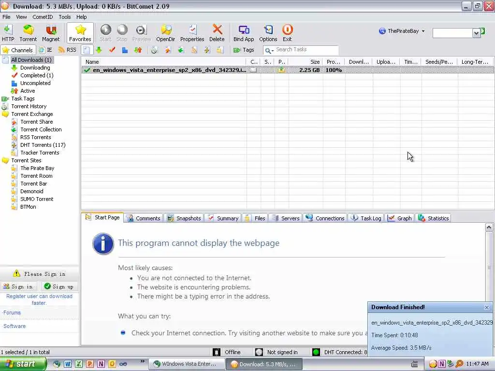The image size is (495, 371).
Task: Open the Files tab
Action: 255,218
